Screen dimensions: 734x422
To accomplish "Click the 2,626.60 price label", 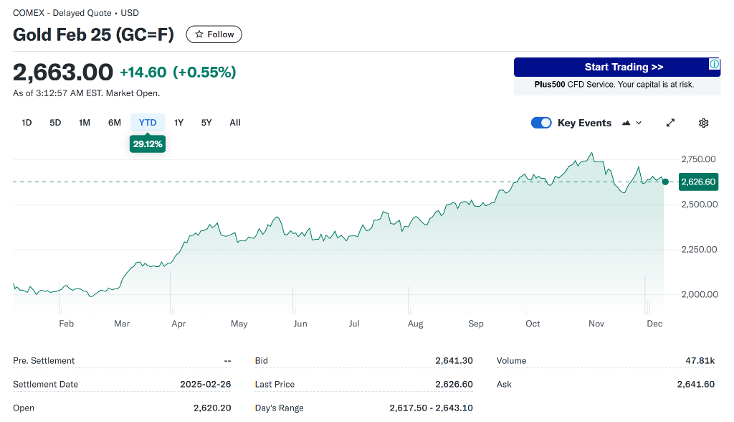I will pos(697,182).
